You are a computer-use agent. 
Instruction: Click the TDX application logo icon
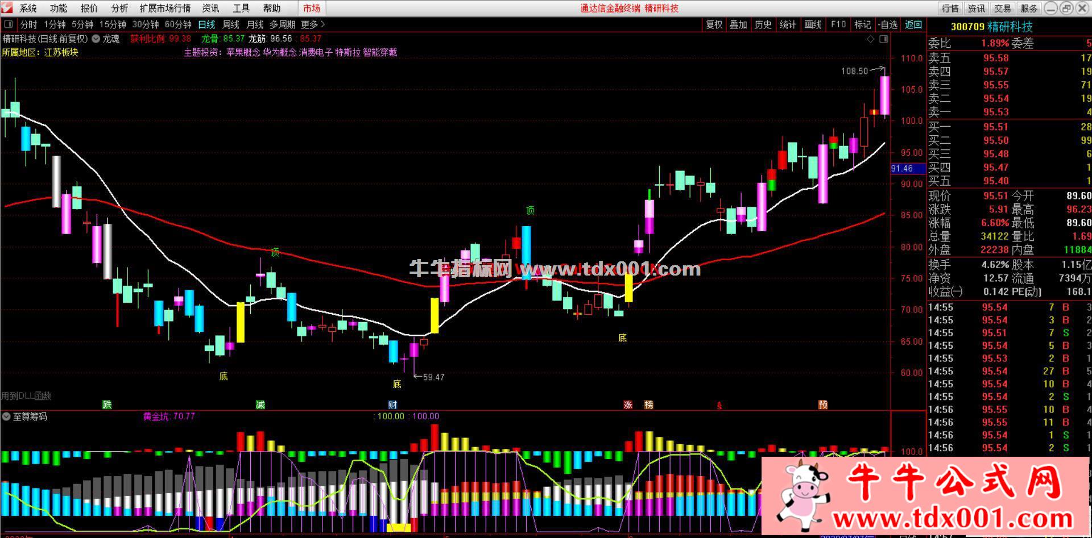click(7, 8)
